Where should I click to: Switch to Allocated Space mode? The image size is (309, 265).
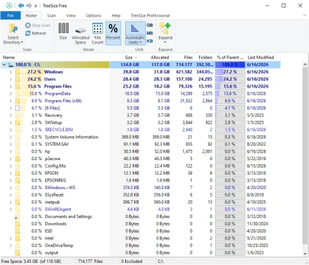click(x=80, y=34)
